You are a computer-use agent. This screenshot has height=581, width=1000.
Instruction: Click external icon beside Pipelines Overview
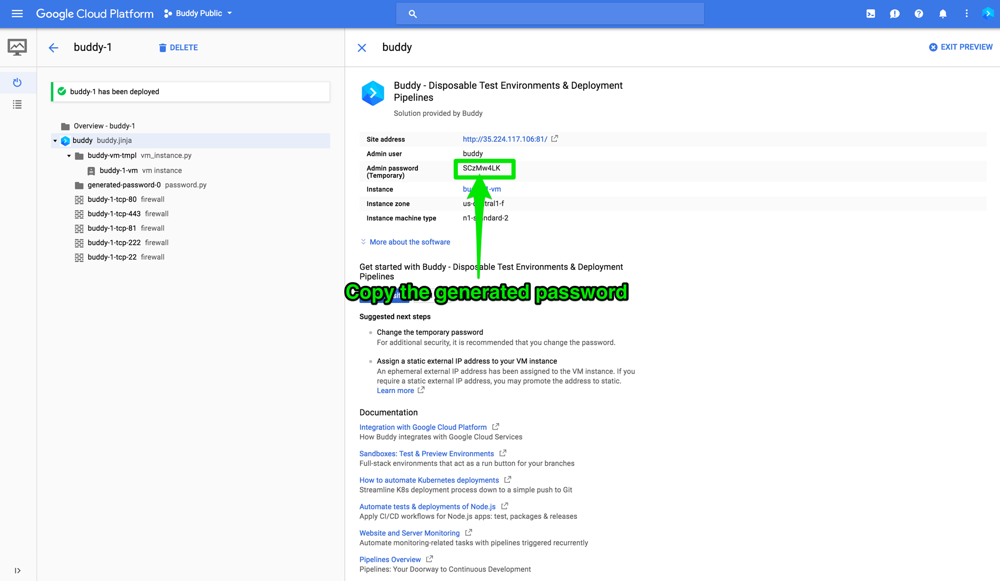click(x=429, y=559)
